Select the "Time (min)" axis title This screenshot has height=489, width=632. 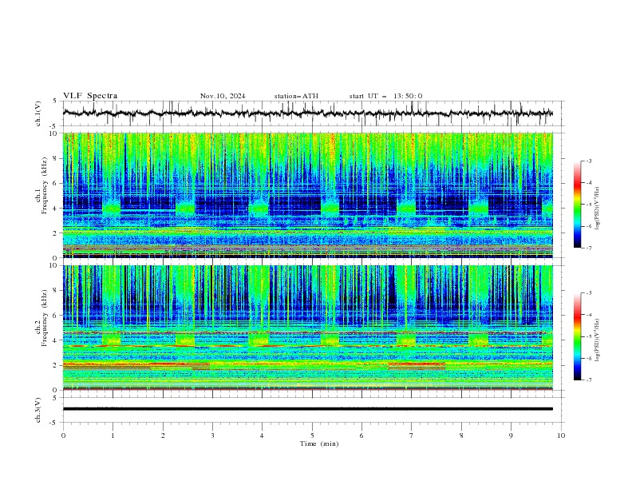pos(319,443)
